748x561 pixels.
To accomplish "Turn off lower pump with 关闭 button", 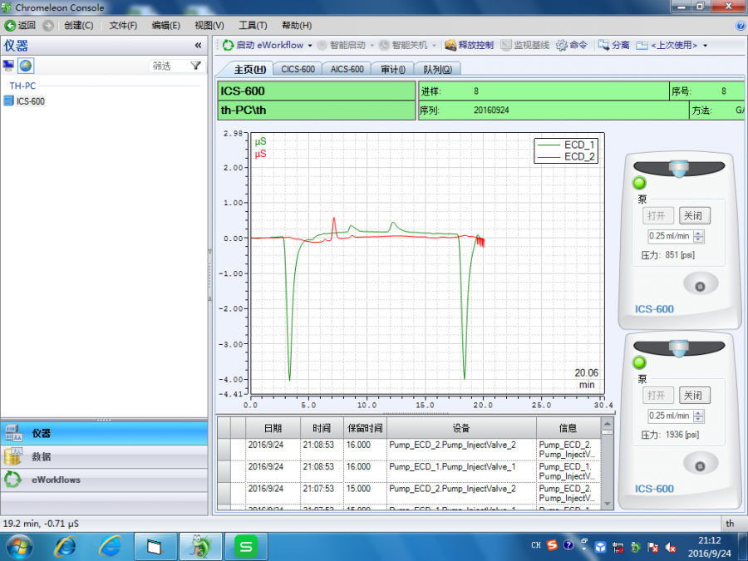I will pyautogui.click(x=693, y=396).
